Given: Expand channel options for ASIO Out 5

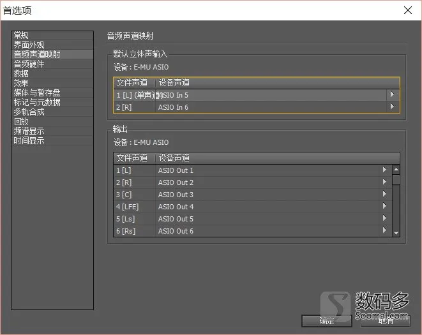Looking at the screenshot, I should pyautogui.click(x=385, y=218).
